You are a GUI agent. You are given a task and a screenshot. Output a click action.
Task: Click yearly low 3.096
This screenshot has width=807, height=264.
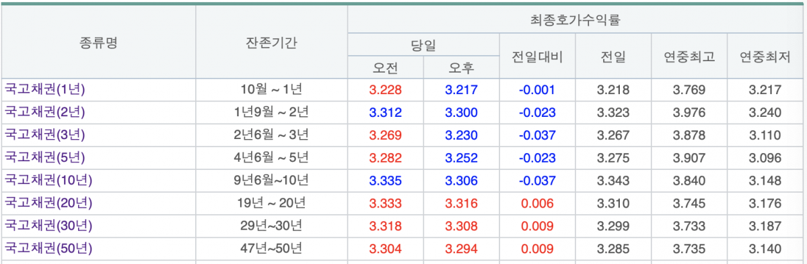tap(765, 158)
